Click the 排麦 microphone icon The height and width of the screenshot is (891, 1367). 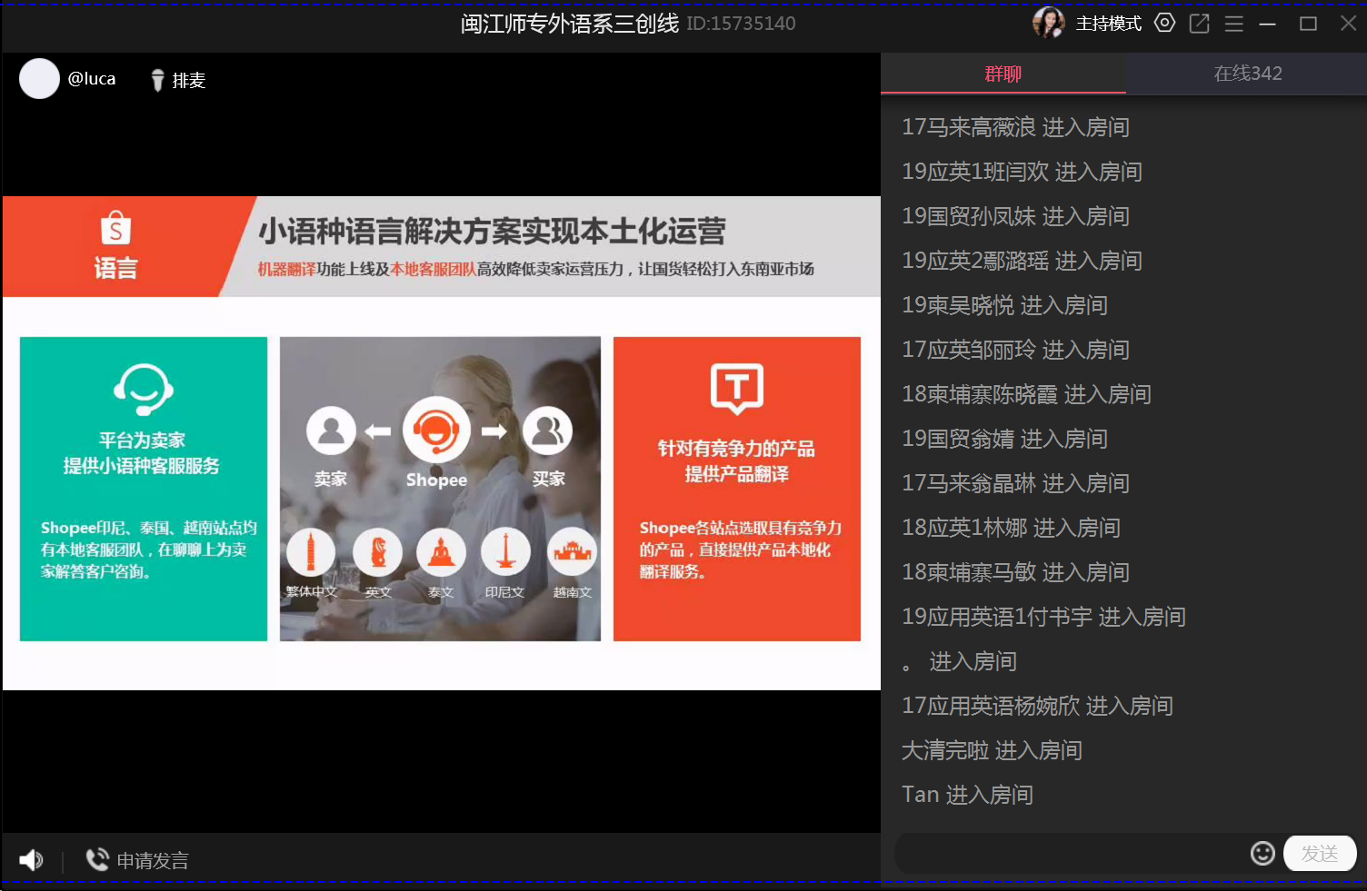click(157, 80)
